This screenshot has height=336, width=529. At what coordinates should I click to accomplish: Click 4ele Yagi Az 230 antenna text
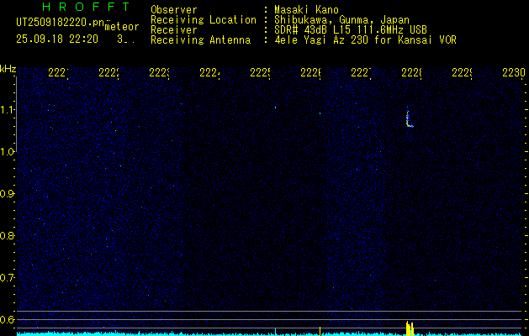(x=365, y=40)
